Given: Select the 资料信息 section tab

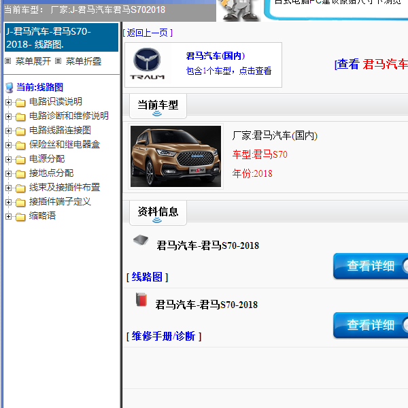Looking at the screenshot, I should point(158,213).
